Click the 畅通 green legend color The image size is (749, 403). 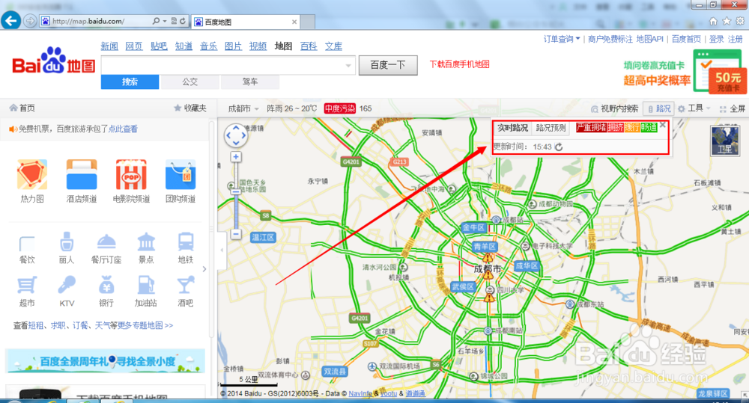point(649,127)
